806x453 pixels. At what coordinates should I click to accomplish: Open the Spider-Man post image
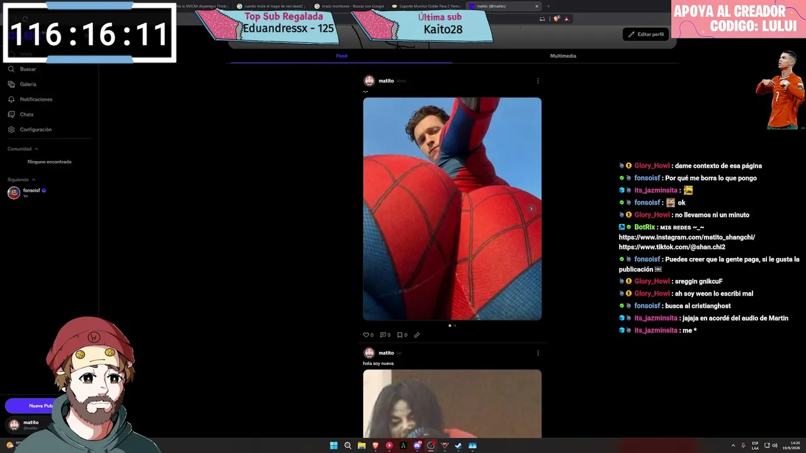coord(452,209)
